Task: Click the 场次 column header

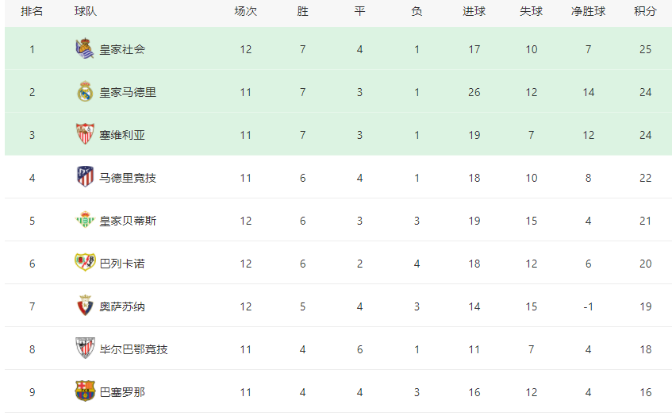Action: (x=246, y=12)
